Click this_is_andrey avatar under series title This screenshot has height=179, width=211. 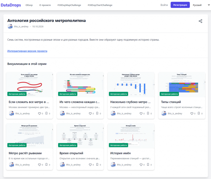(x=10, y=26)
